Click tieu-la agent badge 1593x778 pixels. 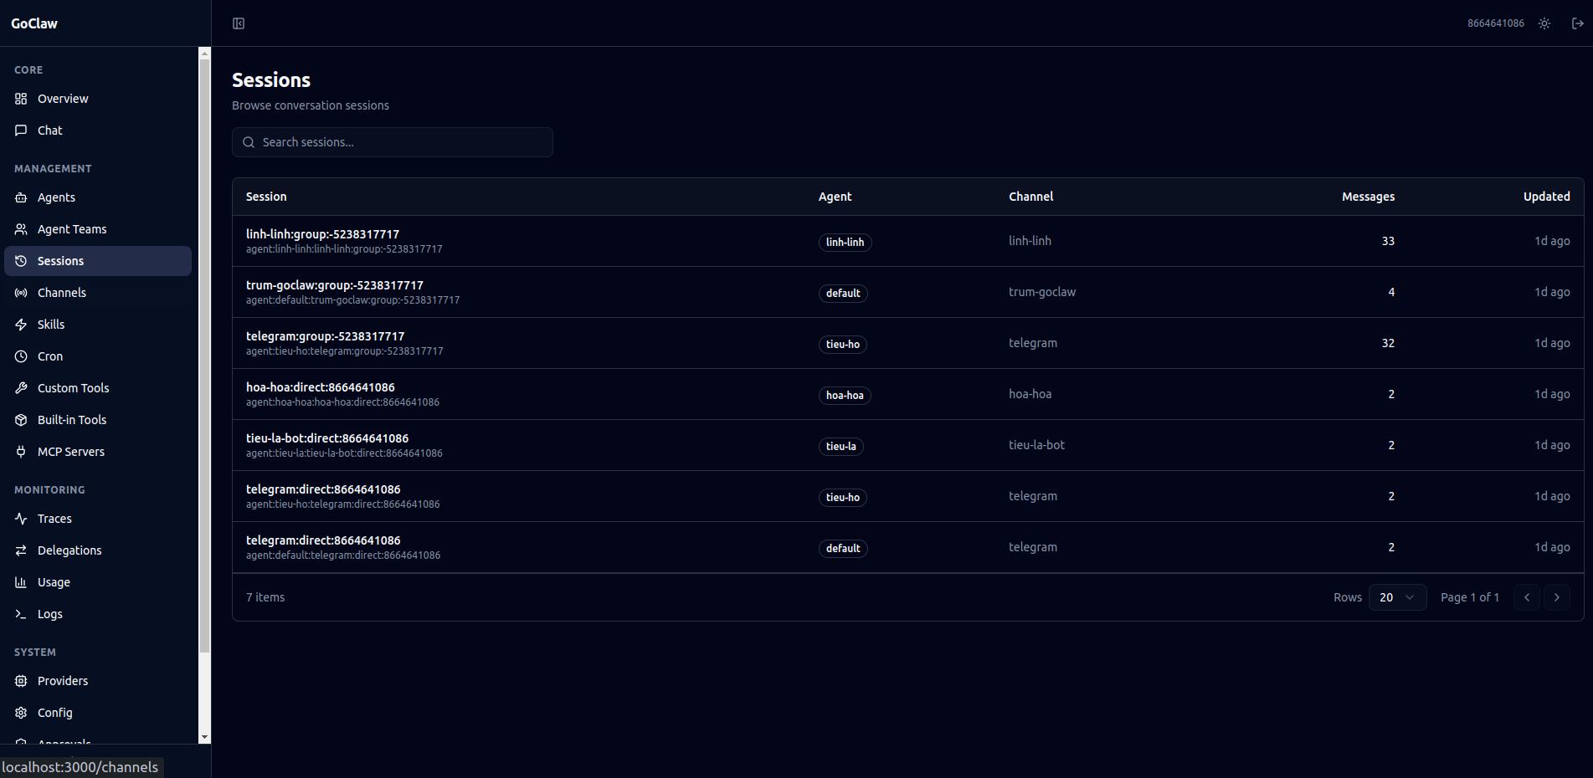[x=840, y=447]
